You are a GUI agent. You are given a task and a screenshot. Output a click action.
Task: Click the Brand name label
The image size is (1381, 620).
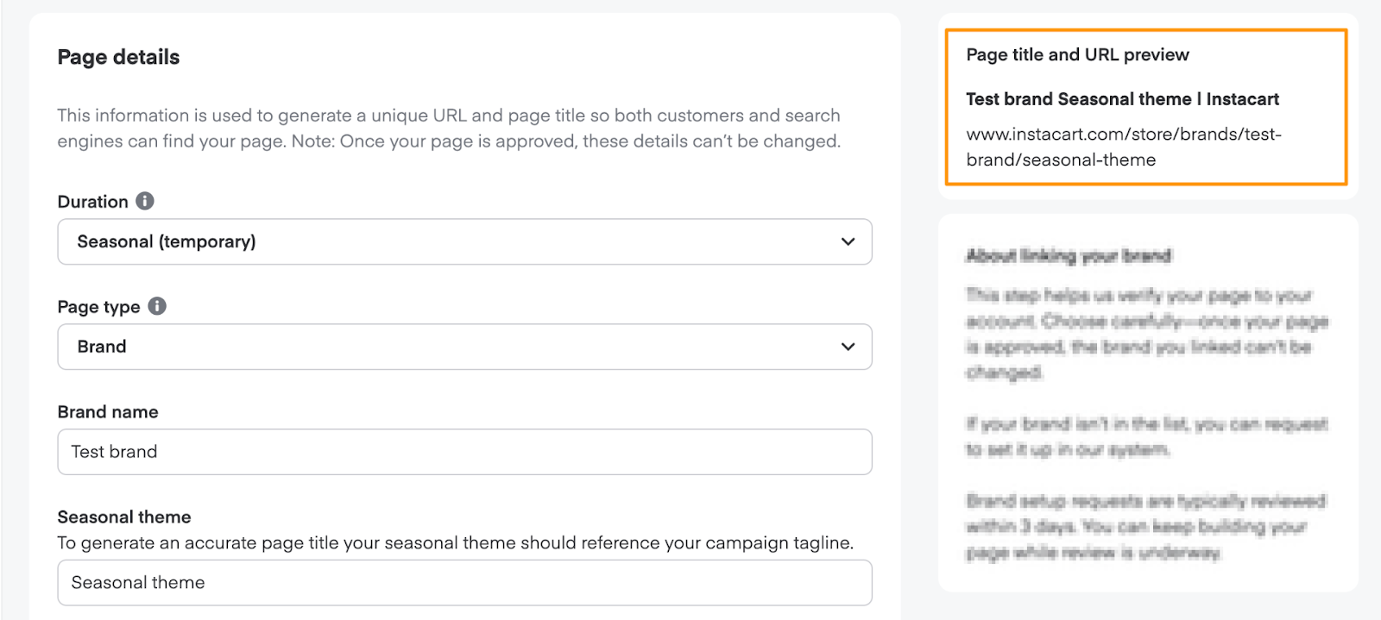(107, 411)
